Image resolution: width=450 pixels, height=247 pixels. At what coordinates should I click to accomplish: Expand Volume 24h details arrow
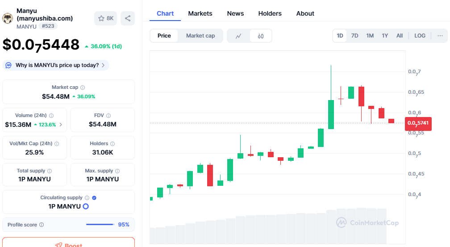pos(61,125)
